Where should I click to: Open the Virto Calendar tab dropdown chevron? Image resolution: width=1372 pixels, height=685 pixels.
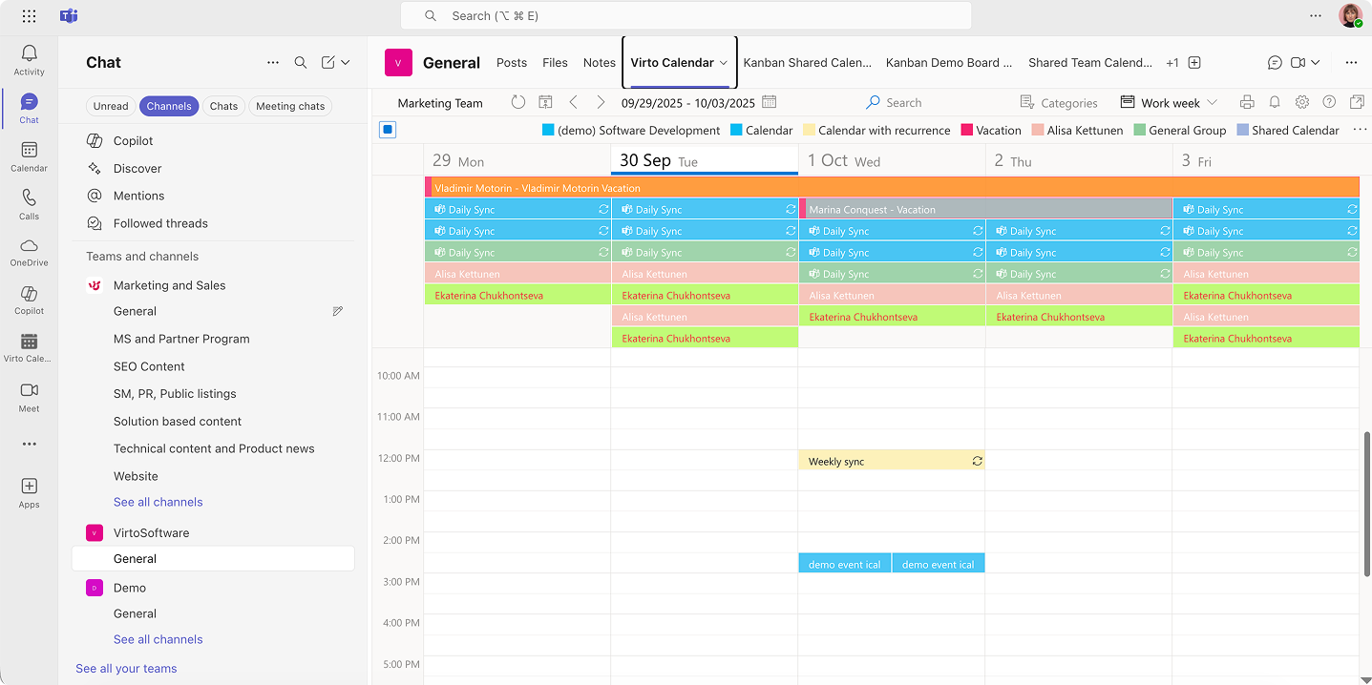(x=724, y=63)
